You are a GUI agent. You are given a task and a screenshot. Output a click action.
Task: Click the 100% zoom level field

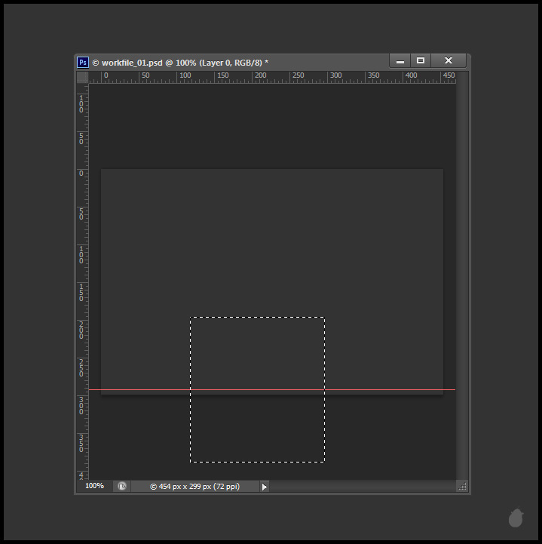tap(95, 486)
